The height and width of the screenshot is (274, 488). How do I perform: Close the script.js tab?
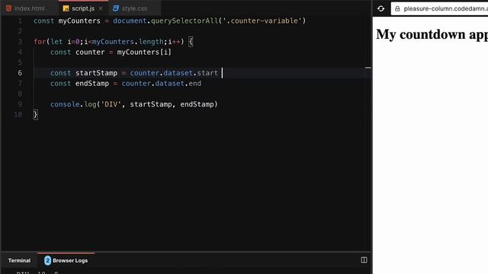(101, 8)
